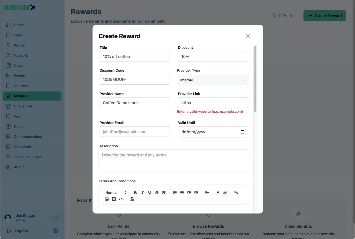Insert an image in the editor
The width and height of the screenshot is (355, 239).
pyautogui.click(x=107, y=199)
